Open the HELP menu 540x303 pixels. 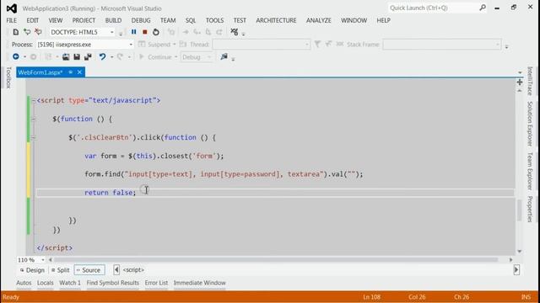coord(383,20)
